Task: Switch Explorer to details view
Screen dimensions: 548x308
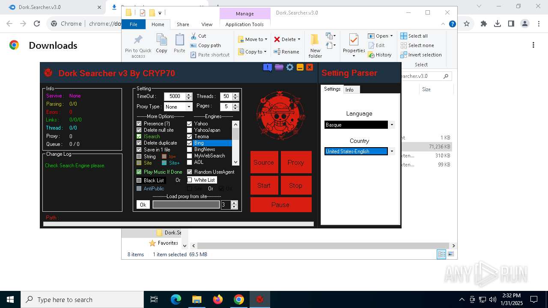Action: [x=441, y=254]
